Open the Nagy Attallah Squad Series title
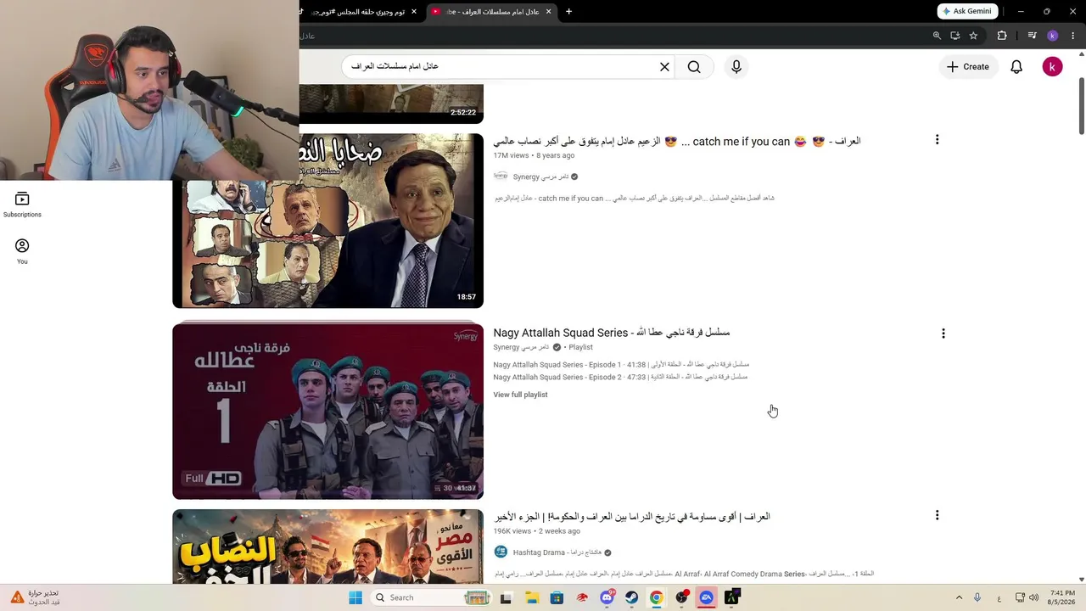Viewport: 1086px width, 611px height. [x=612, y=333]
